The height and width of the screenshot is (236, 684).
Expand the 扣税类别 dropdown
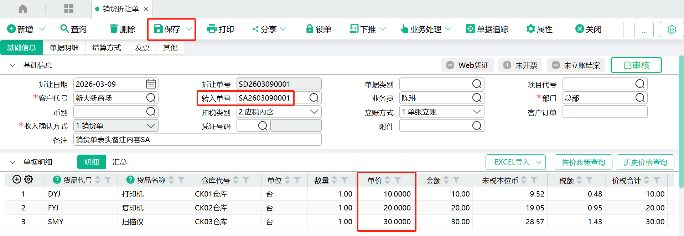[x=313, y=112]
